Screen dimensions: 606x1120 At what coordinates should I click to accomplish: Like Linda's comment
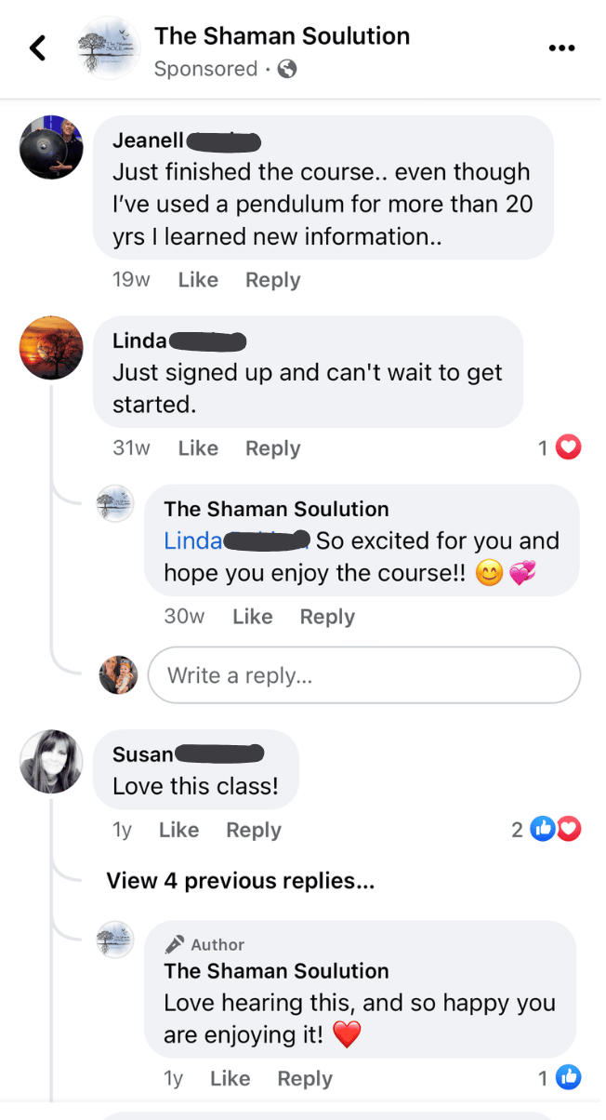198,448
